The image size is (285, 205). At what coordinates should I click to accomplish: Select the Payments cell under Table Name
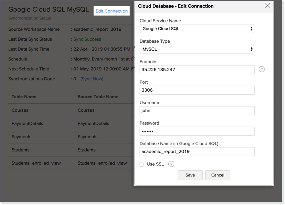[x=21, y=137]
